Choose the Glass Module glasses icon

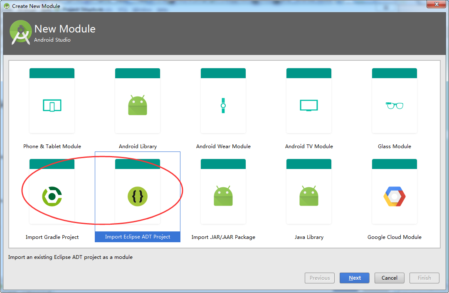pyautogui.click(x=394, y=105)
